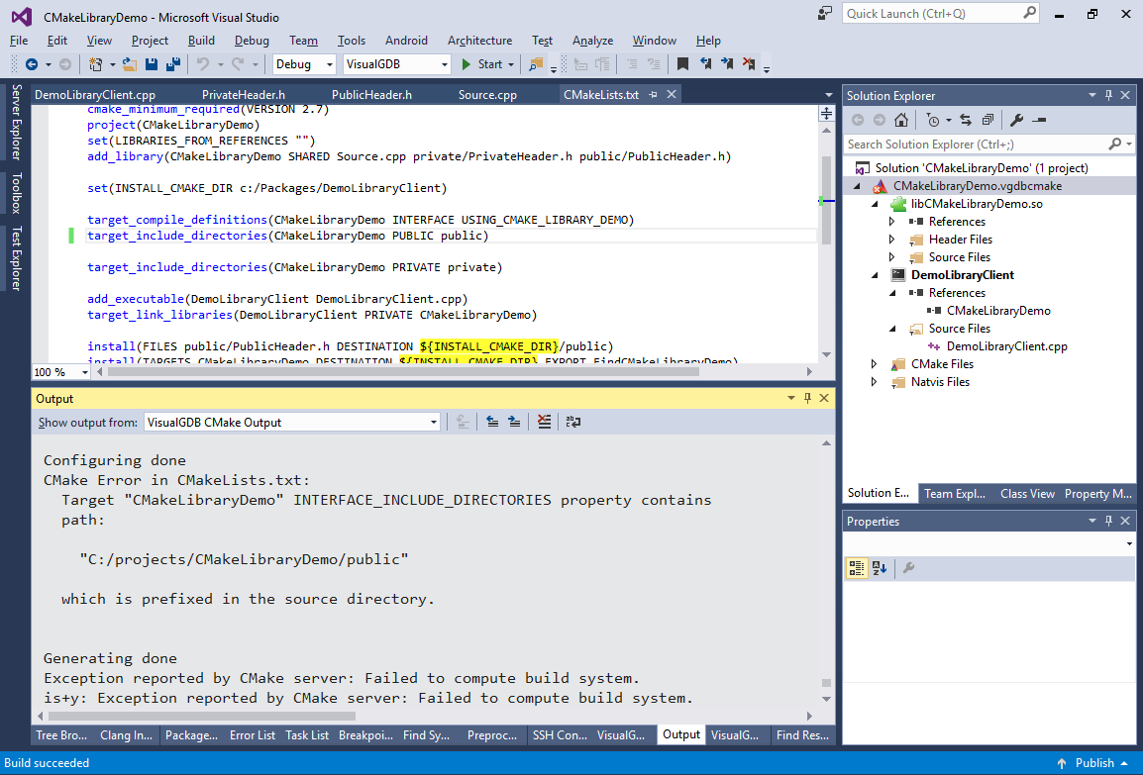Go to previous message in Output pane

pyautogui.click(x=493, y=422)
